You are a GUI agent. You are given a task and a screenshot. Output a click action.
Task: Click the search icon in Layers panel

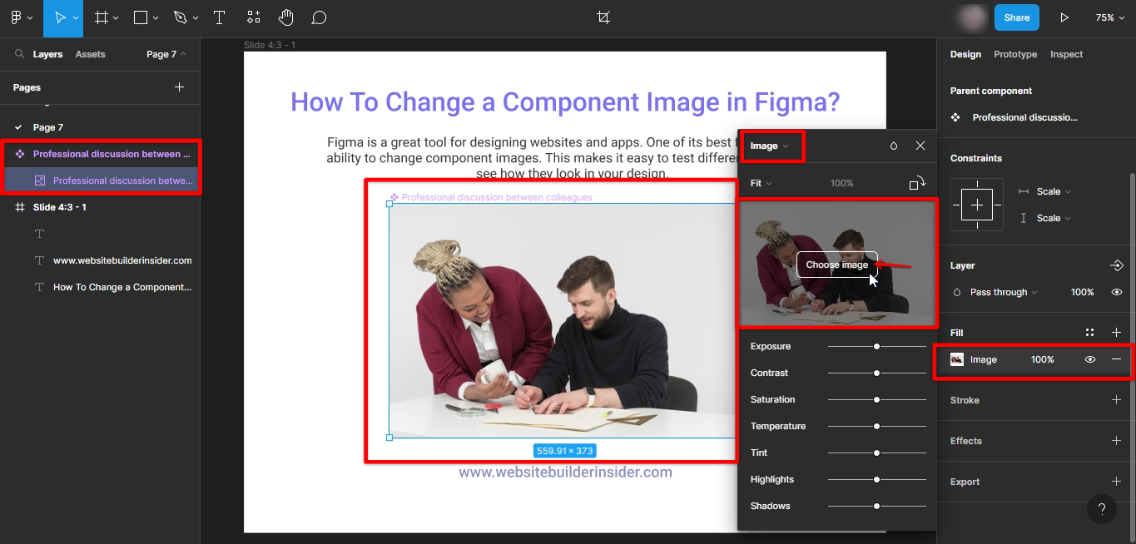pyautogui.click(x=19, y=54)
